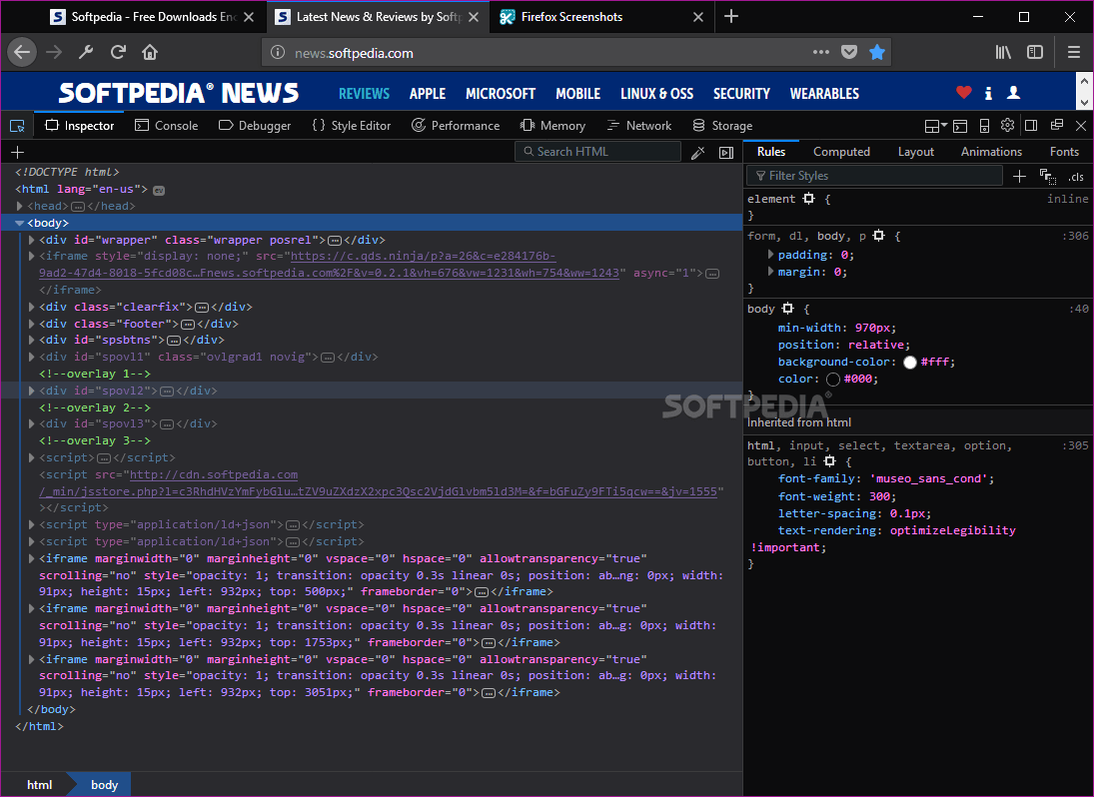Toggle Responsive Design Mode icon
This screenshot has width=1094, height=797.
click(x=984, y=126)
